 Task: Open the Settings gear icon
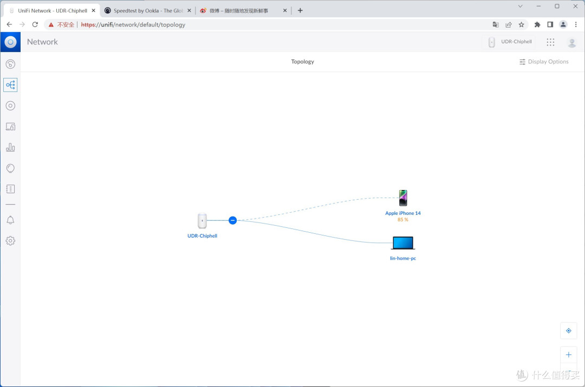coord(10,241)
